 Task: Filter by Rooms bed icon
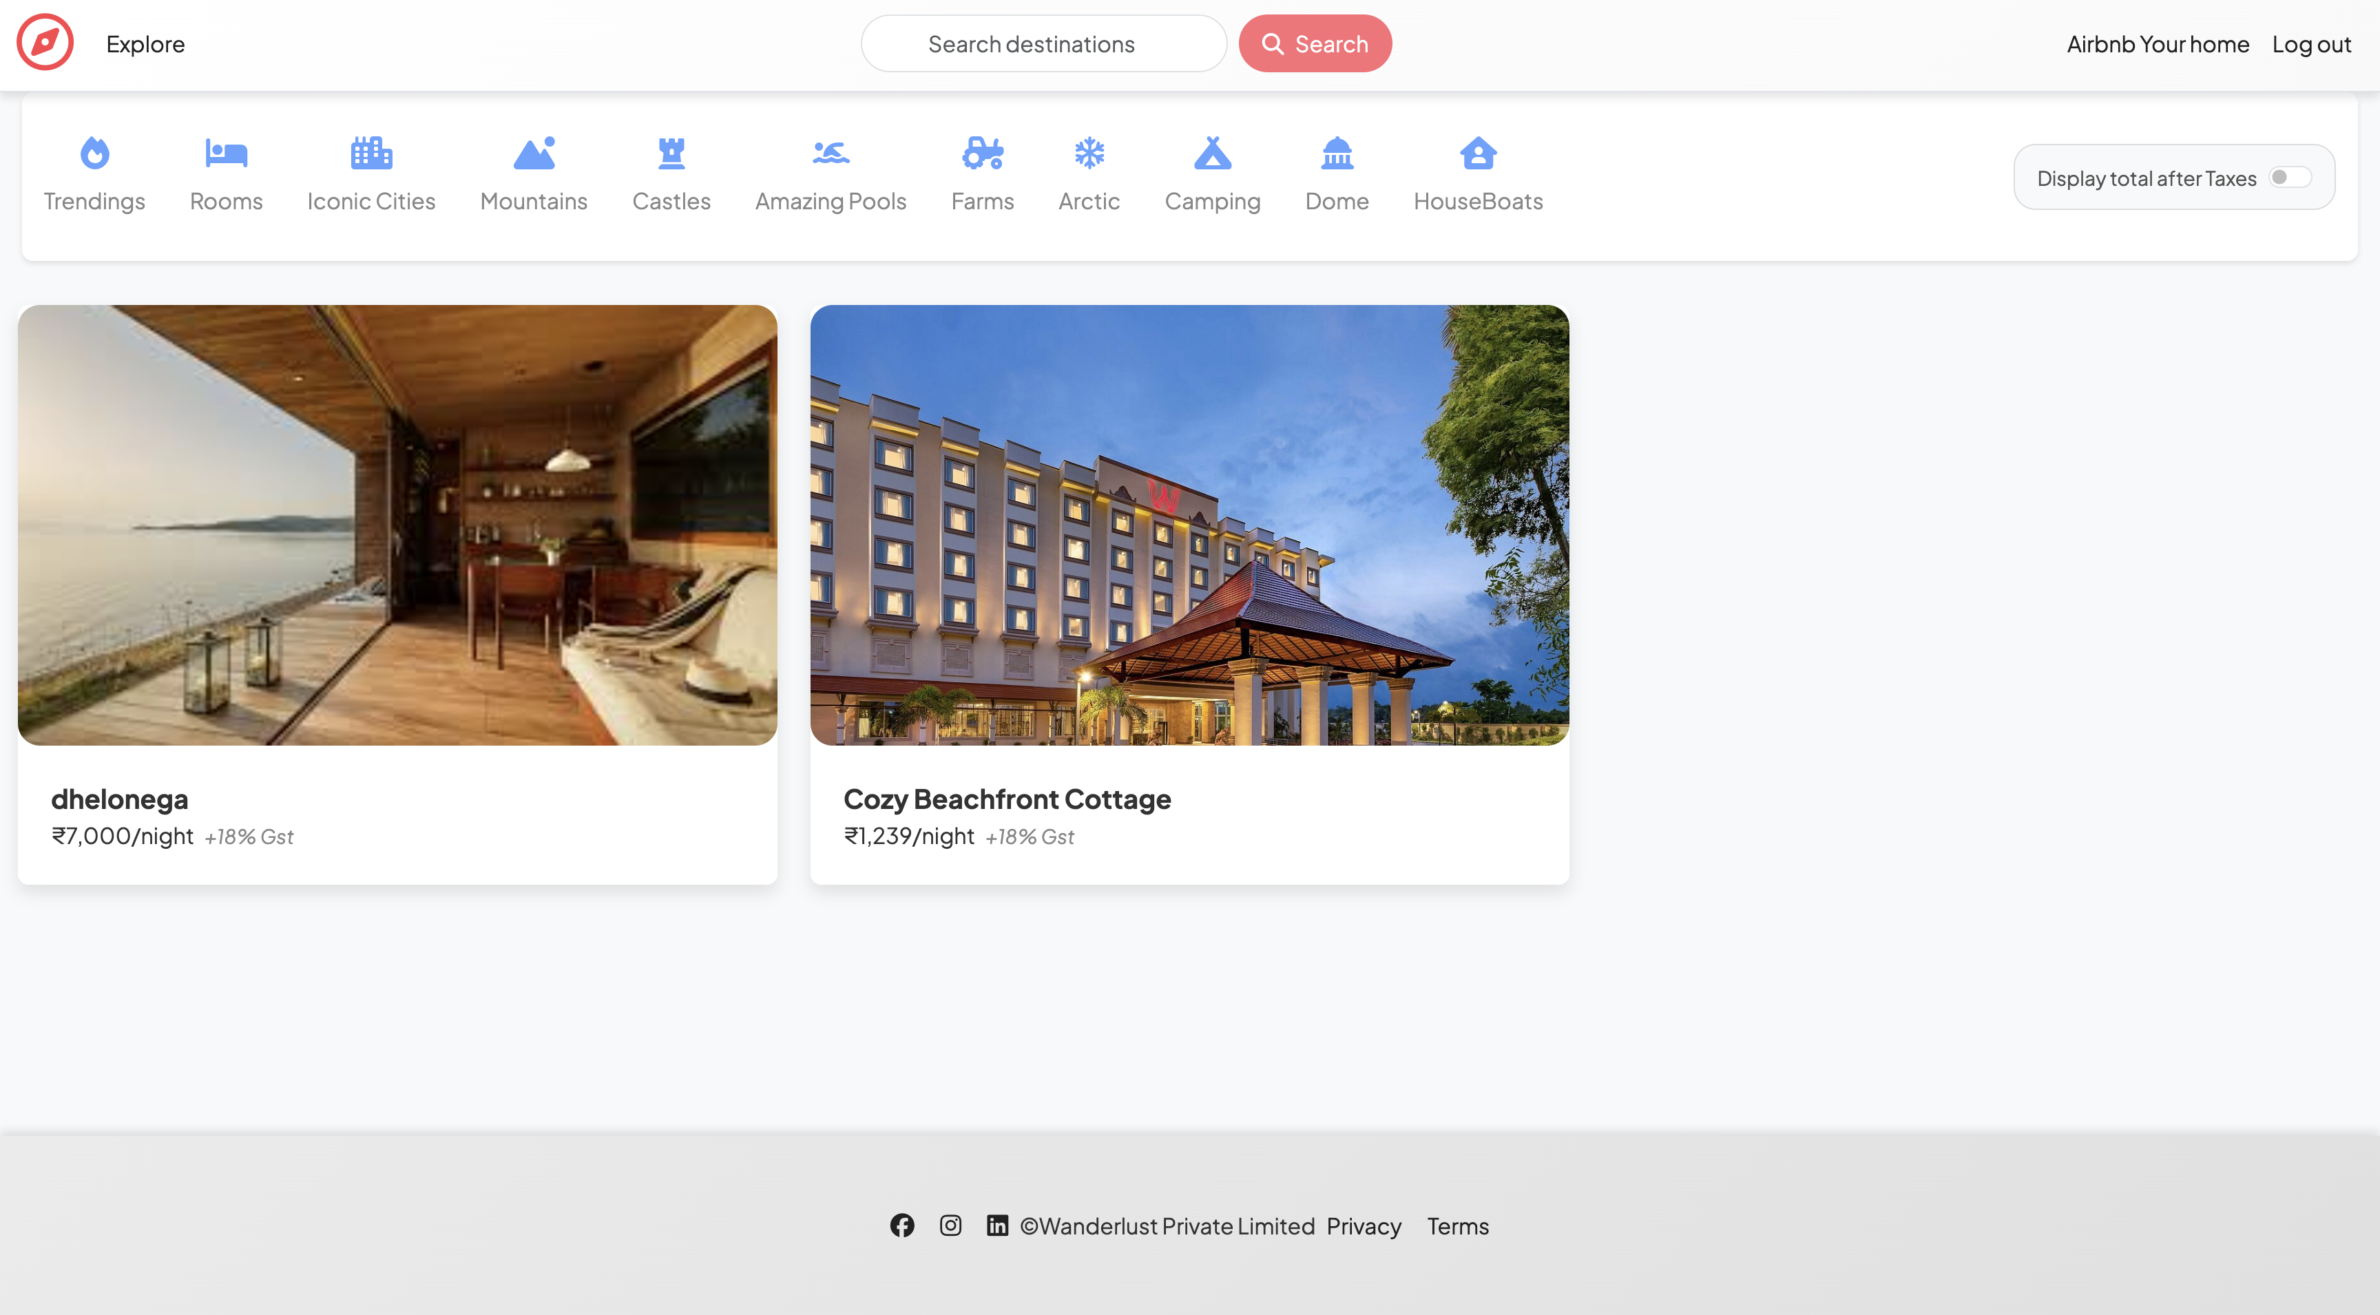pyautogui.click(x=225, y=154)
